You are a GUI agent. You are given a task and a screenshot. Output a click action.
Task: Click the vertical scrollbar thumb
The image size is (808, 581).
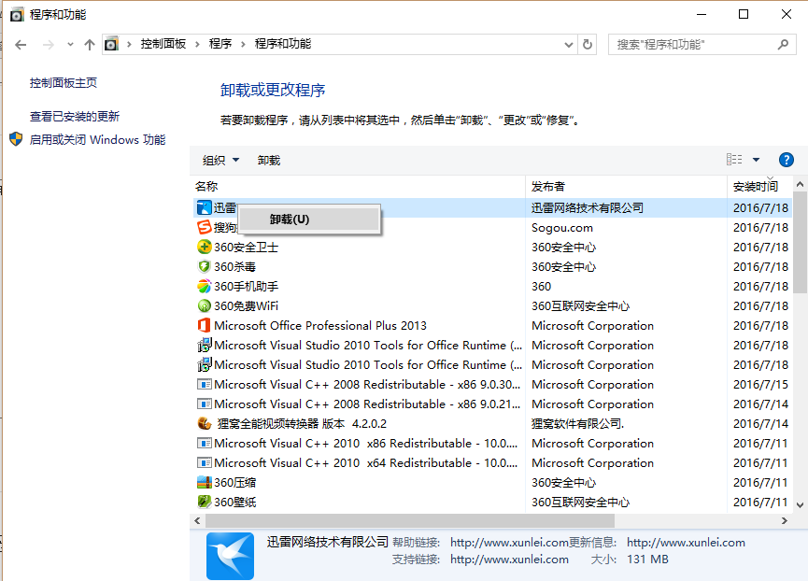(x=800, y=242)
